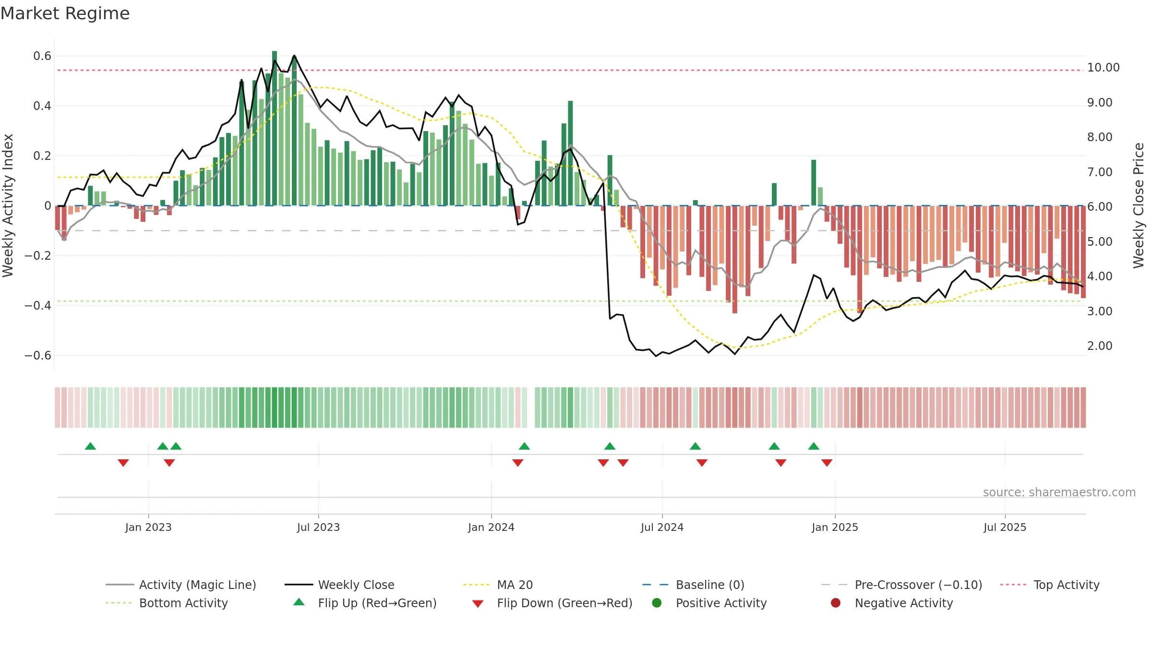This screenshot has width=1152, height=648.
Task: Click the Weekly Close Price axis title
Action: click(1139, 205)
